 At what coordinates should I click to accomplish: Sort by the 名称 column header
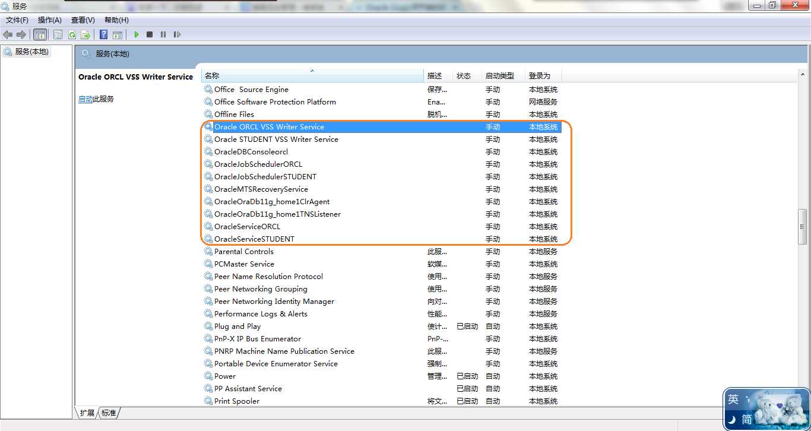[x=312, y=75]
